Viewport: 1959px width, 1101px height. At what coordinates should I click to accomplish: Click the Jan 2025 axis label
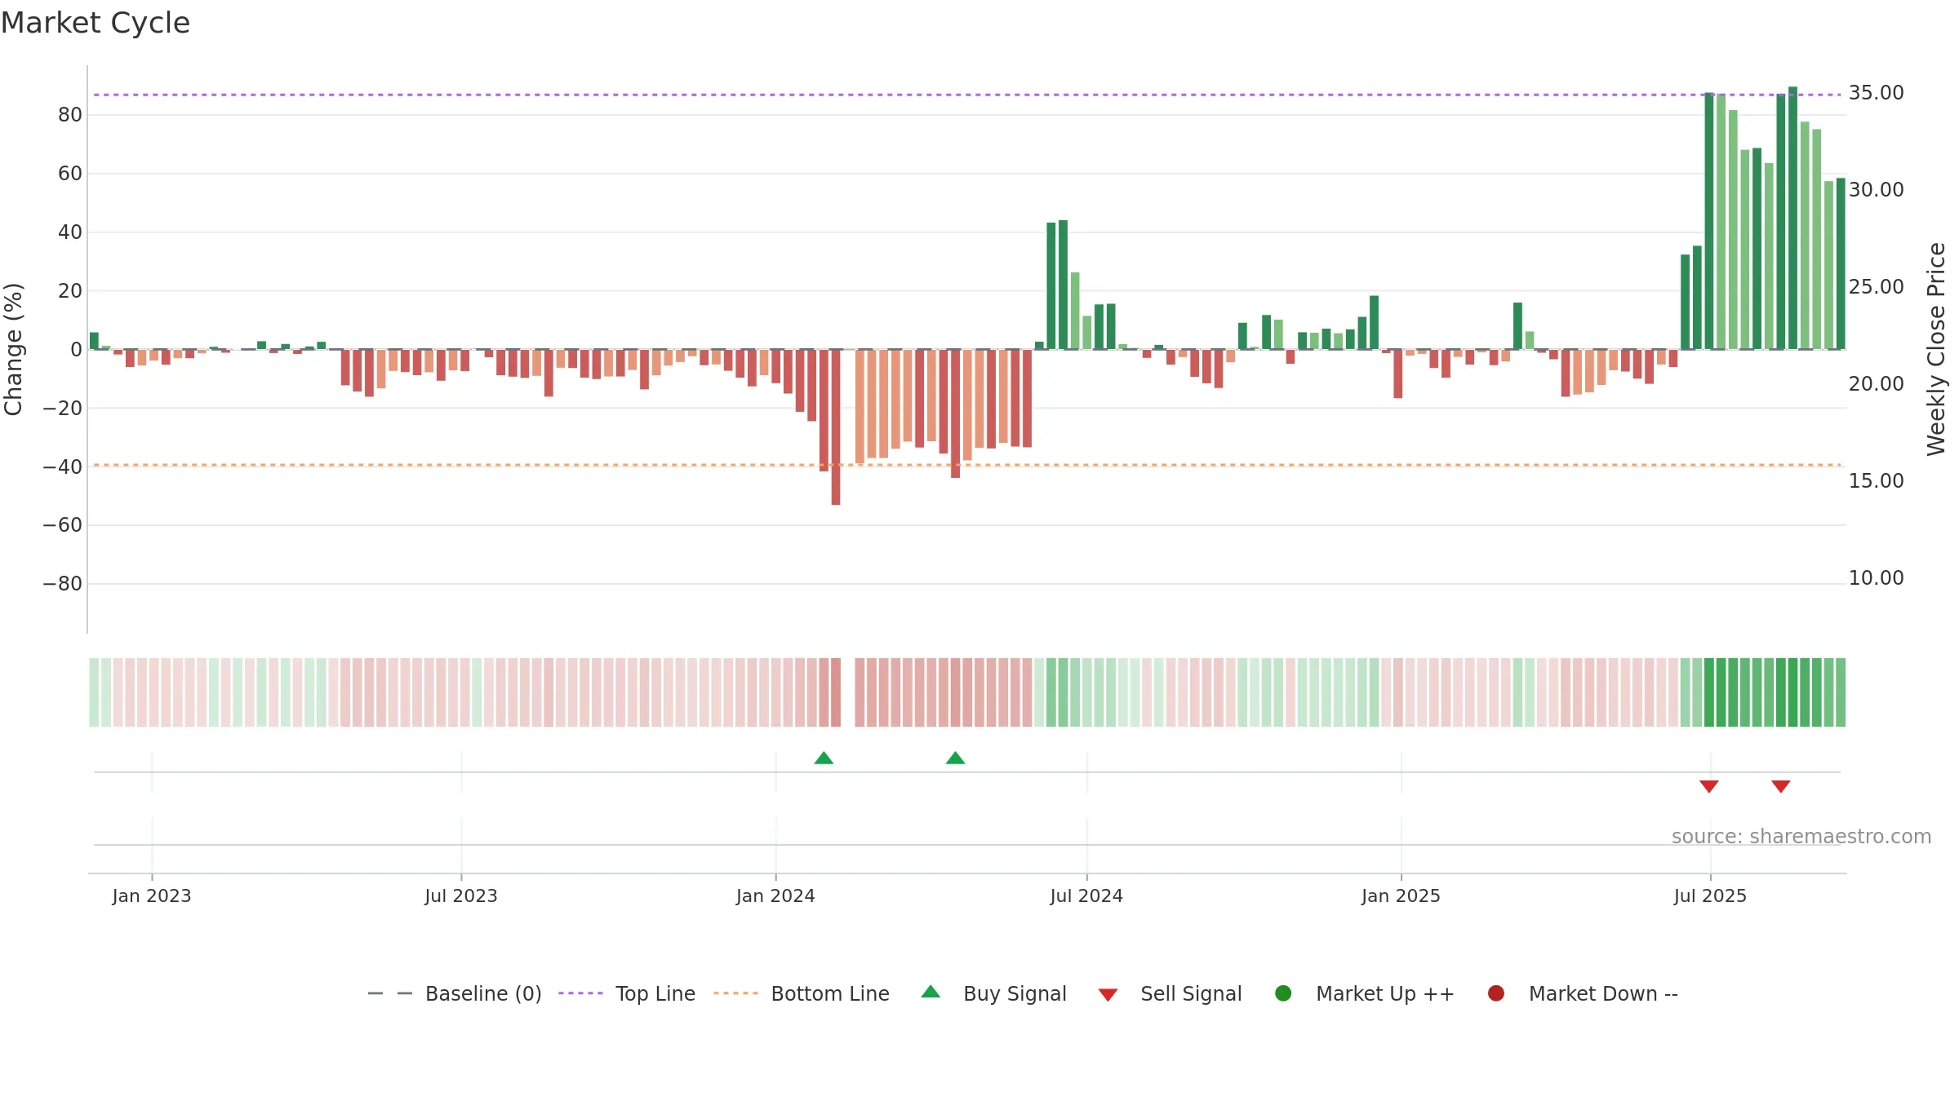[1401, 896]
